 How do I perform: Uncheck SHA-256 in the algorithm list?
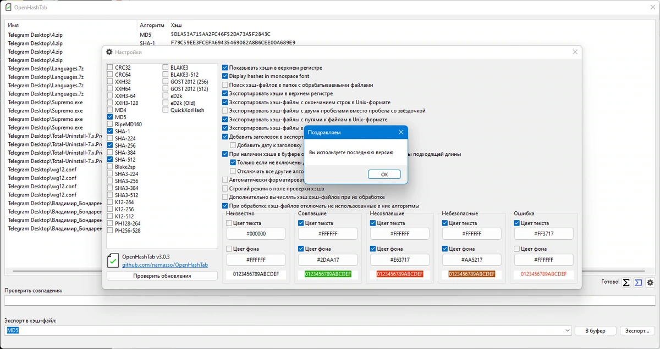[x=110, y=146]
